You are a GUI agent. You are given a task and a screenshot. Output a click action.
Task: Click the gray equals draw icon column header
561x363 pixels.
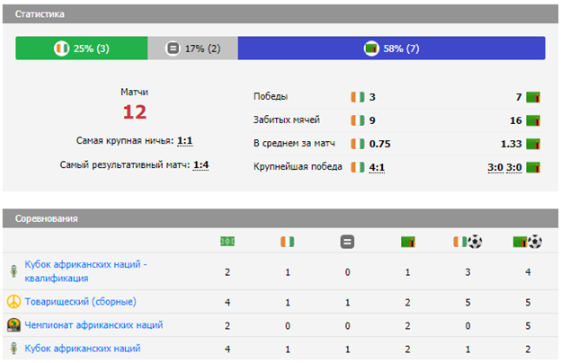pyautogui.click(x=347, y=242)
